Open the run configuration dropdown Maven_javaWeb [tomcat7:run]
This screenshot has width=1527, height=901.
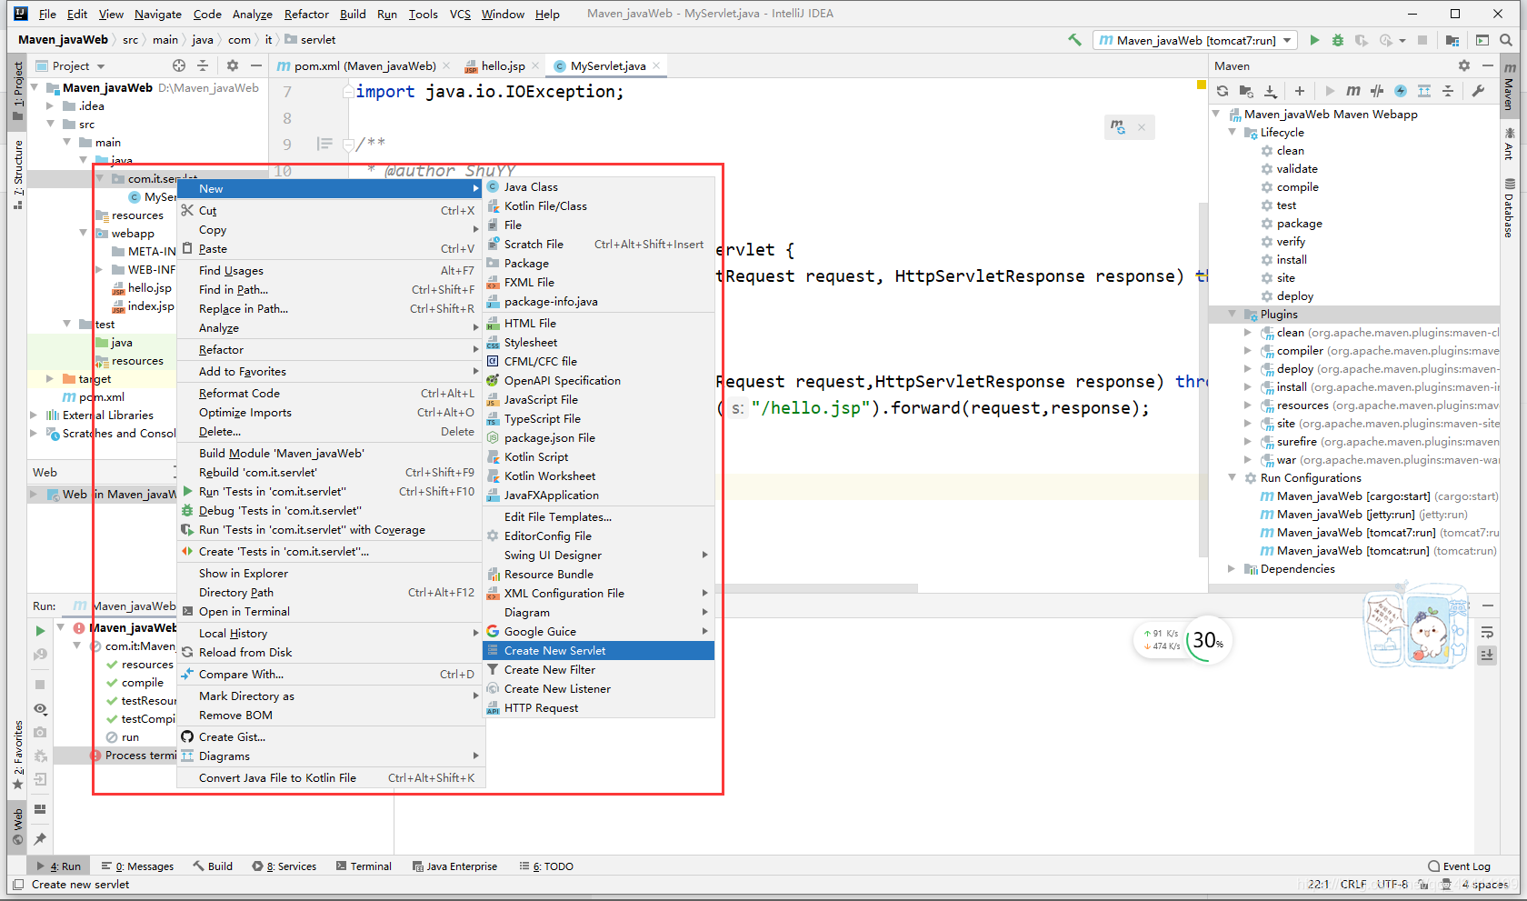pyautogui.click(x=1194, y=40)
